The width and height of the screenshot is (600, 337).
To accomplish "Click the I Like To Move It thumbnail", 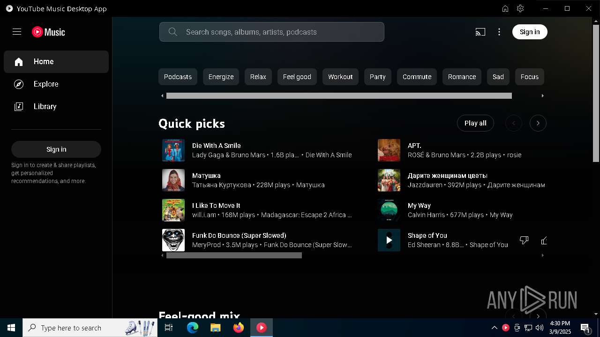I will tap(173, 210).
